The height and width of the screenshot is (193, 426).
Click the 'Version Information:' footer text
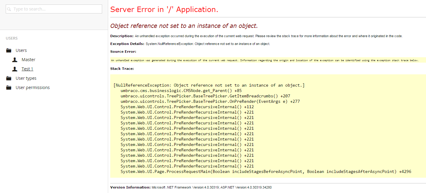pyautogui.click(x=130, y=187)
